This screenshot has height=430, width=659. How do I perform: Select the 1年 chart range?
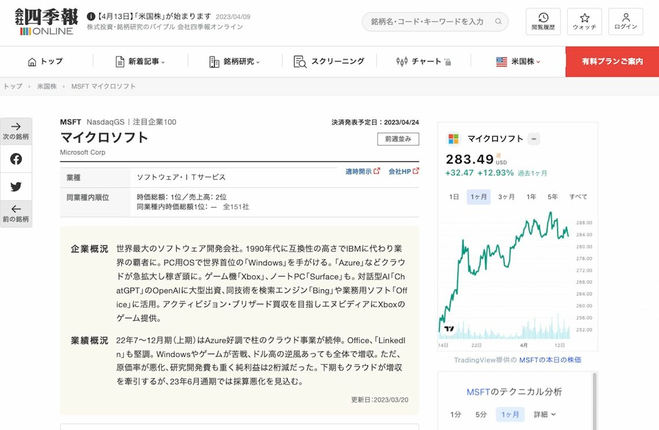[531, 197]
